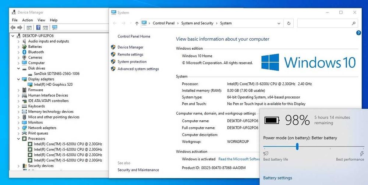Screen dimensions: 368x185
Task: Click Best battery life leaf slider end
Action: click(266, 154)
